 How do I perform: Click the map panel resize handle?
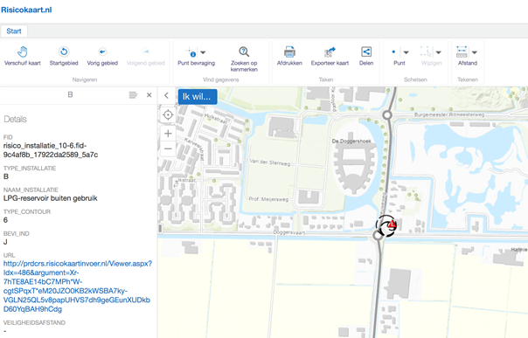click(160, 228)
